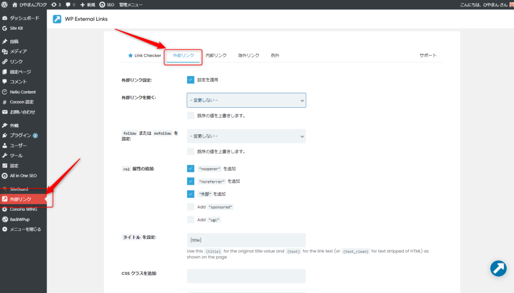
Task: Uncheck the 設定を適用 checkbox
Action: tap(191, 80)
